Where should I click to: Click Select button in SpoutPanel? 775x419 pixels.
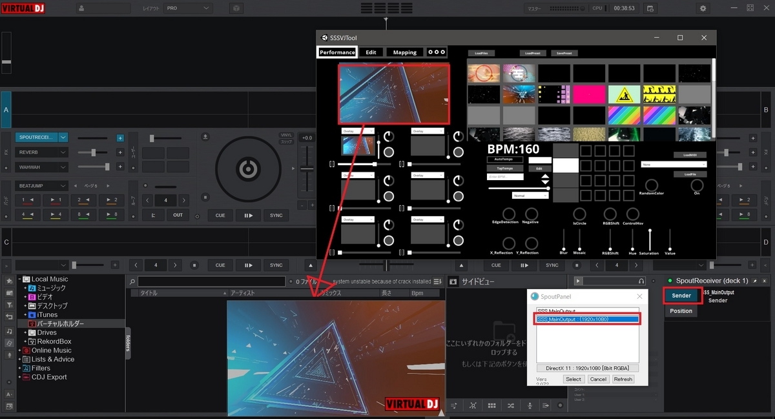point(573,379)
